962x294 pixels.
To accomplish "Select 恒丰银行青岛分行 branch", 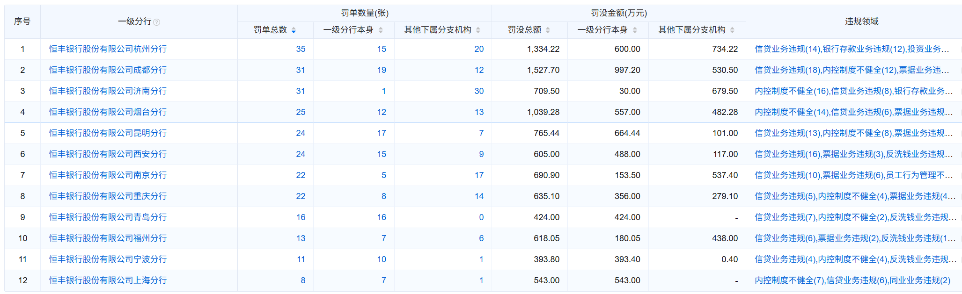I will tap(108, 217).
